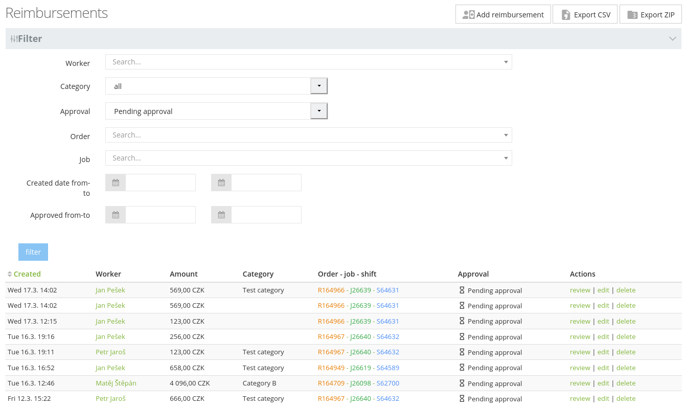The width and height of the screenshot is (685, 408).
Task: Focus the Created date to input
Action: tap(266, 183)
